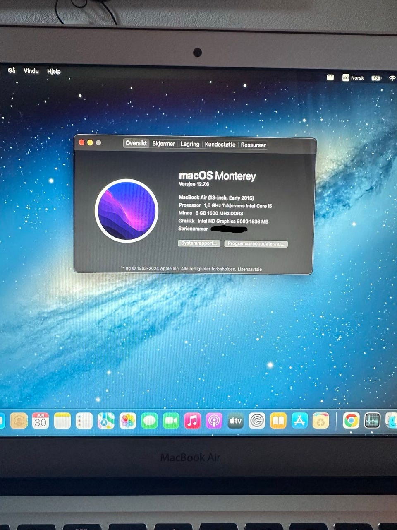Launch the Notes app from the dock
Image resolution: width=397 pixels, height=530 pixels.
(62, 421)
